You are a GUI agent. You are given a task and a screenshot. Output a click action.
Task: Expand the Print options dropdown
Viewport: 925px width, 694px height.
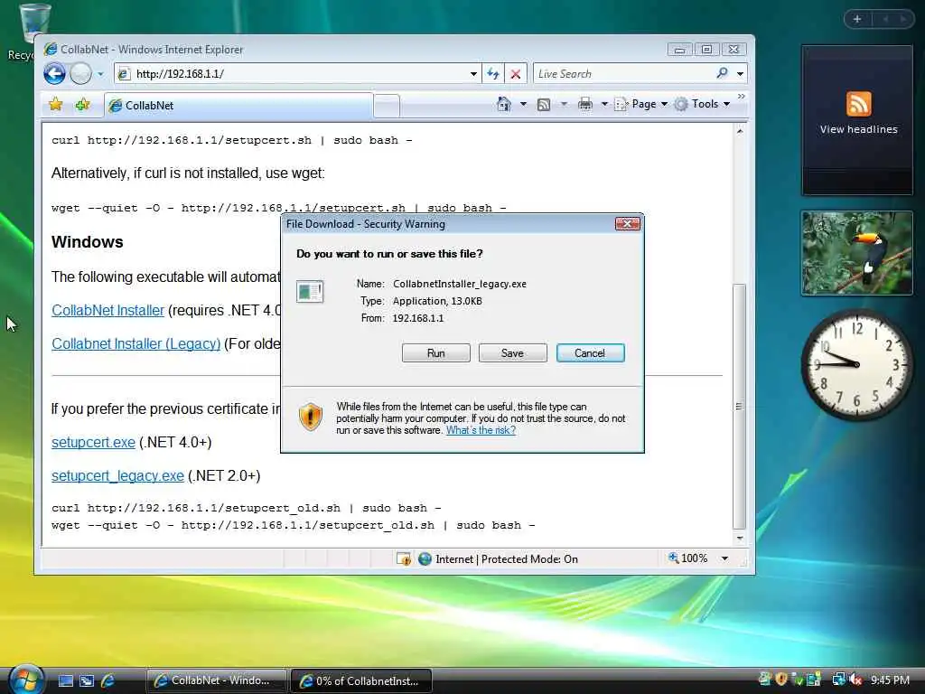pos(604,105)
